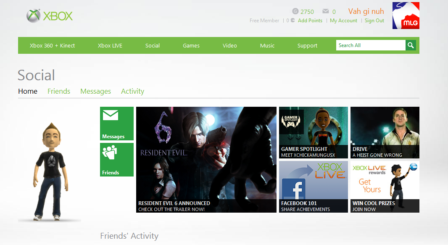
Task: Open Music menu
Action: [x=267, y=45]
